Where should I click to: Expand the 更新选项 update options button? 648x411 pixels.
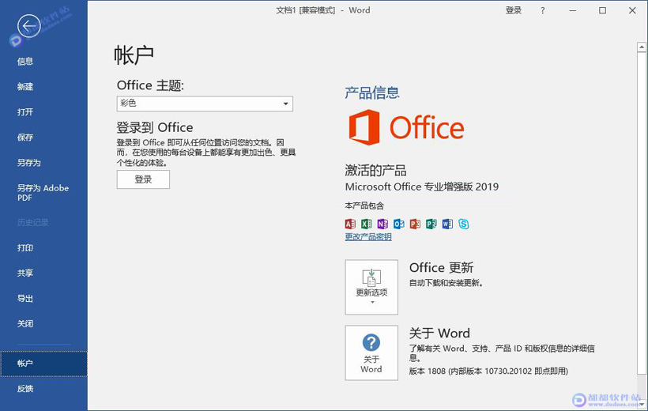[371, 287]
